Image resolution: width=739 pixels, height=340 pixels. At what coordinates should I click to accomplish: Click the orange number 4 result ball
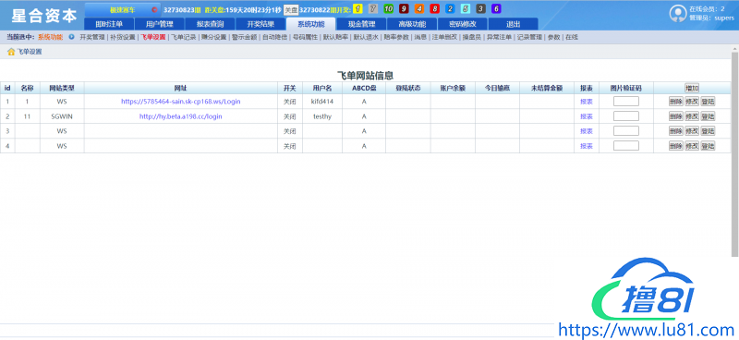(x=419, y=9)
